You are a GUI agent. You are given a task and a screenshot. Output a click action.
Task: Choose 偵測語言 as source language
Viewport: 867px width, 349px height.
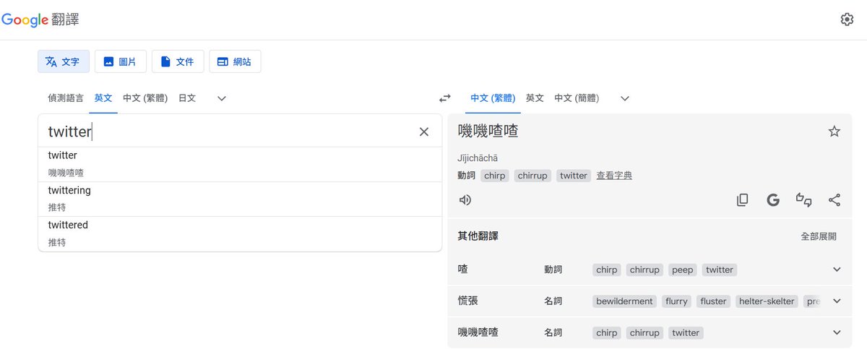tap(66, 98)
